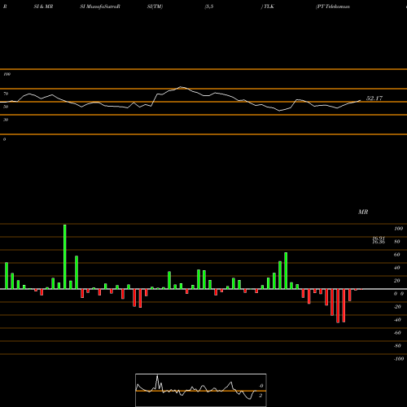Click the -40 label on MR axis

tap(397, 320)
